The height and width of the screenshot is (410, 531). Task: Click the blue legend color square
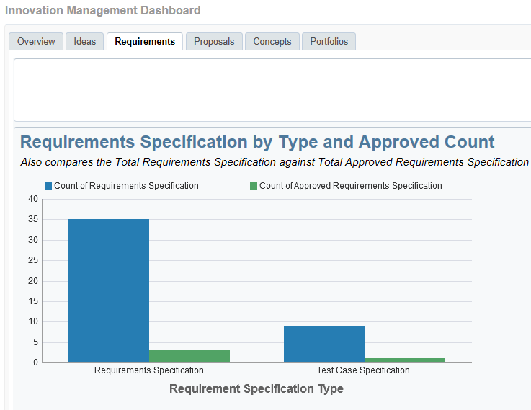(48, 186)
